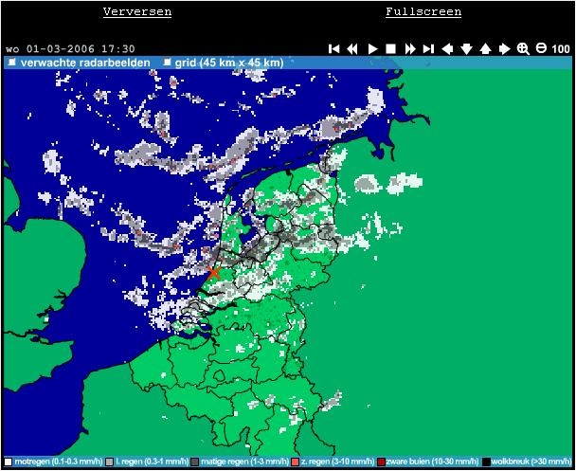576x471 pixels.
Task: Step forward with the fast-forward double-arrow
Action: pyautogui.click(x=410, y=48)
